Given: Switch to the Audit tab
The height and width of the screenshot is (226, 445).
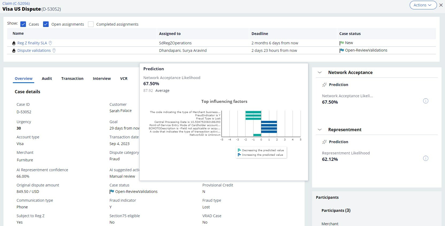Looking at the screenshot, I should (x=47, y=79).
